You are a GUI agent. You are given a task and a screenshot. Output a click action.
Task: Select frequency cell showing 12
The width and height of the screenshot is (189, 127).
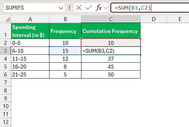[65, 59]
